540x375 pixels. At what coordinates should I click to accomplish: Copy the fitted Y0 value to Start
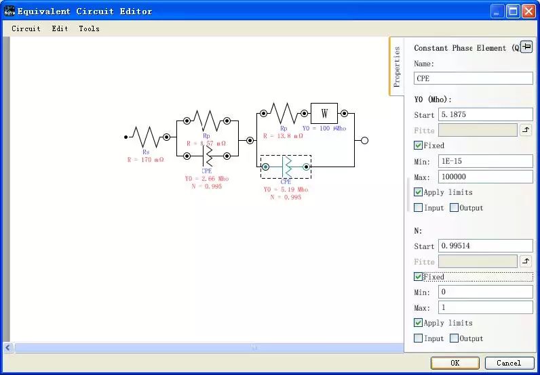click(526, 130)
